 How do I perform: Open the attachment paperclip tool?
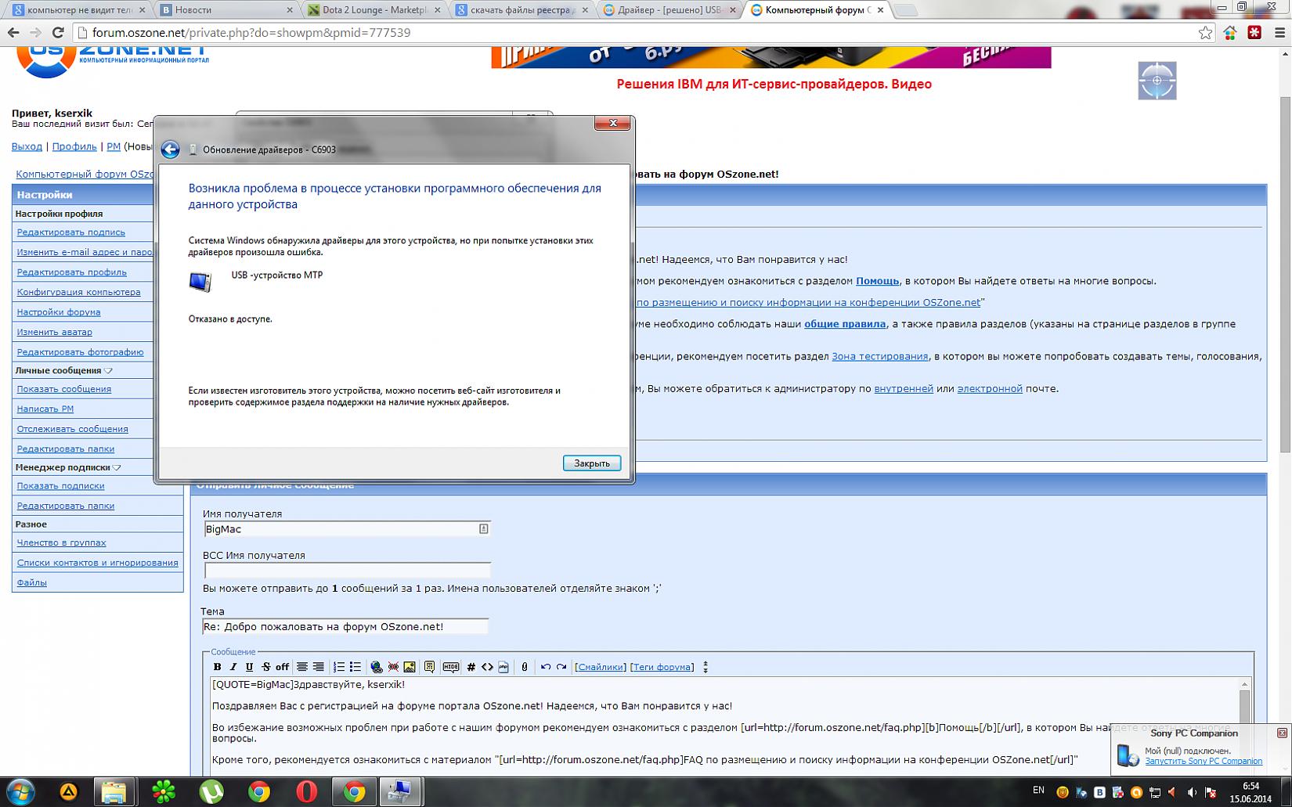[525, 667]
